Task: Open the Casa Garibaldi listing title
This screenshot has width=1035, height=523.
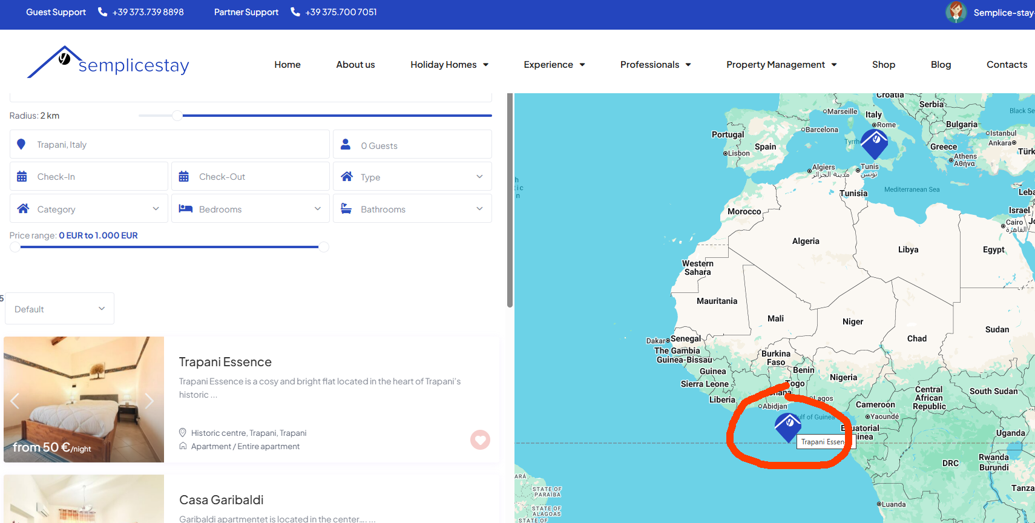Action: (x=221, y=500)
